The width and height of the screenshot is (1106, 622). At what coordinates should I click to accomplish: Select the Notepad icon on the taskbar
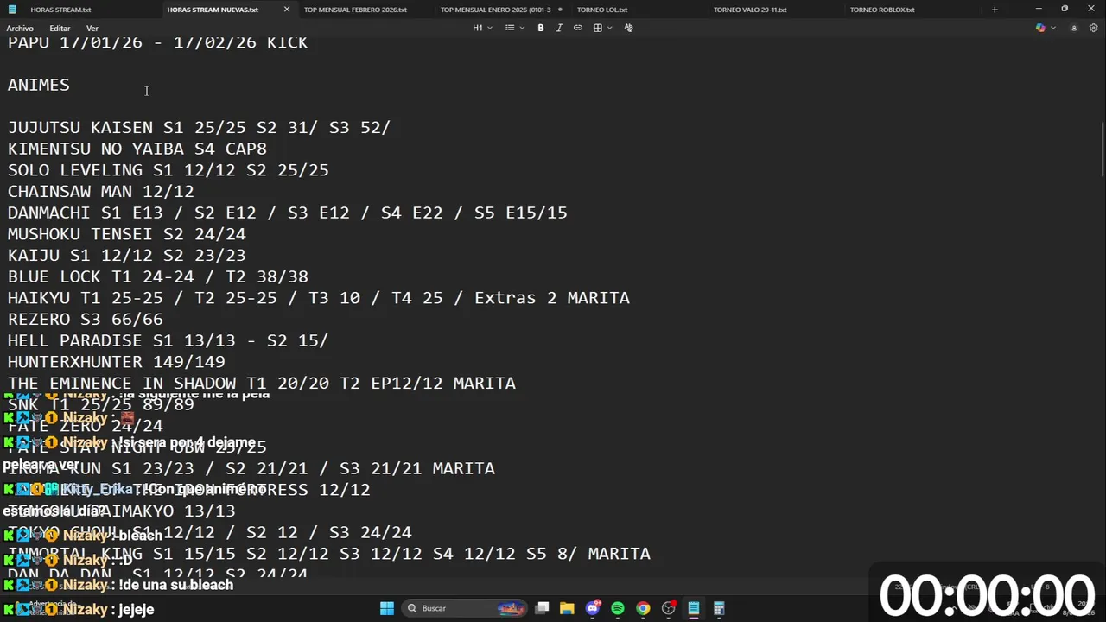coord(694,608)
